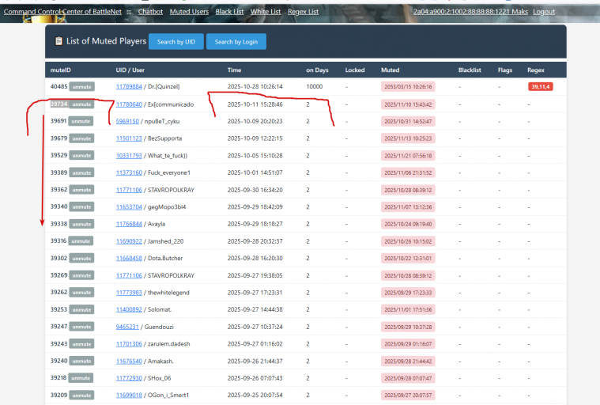Click the Blacklist column header
This screenshot has width=600, height=405.
(470, 70)
